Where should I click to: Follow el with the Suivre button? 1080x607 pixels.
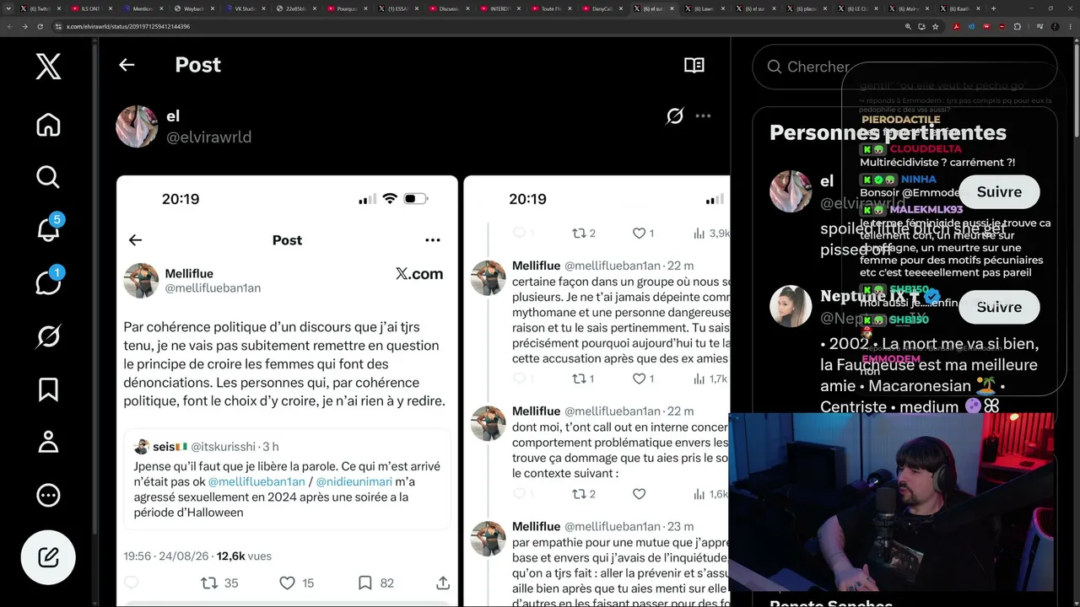[999, 191]
